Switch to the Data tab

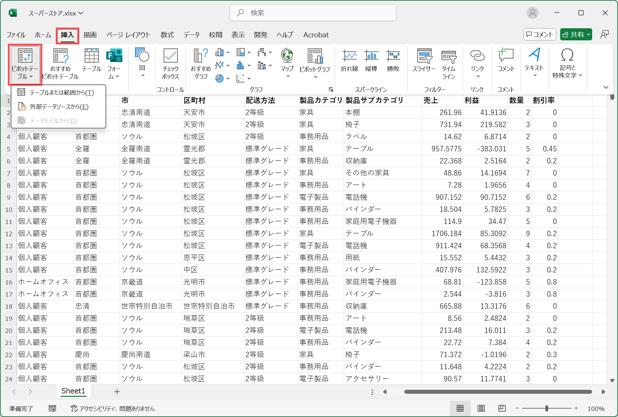coord(192,35)
